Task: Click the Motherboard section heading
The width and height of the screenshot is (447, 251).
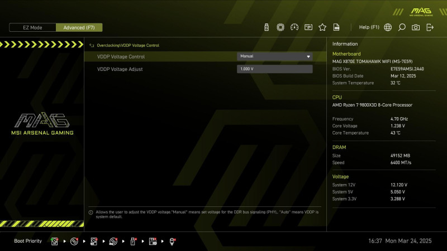Action: click(346, 54)
